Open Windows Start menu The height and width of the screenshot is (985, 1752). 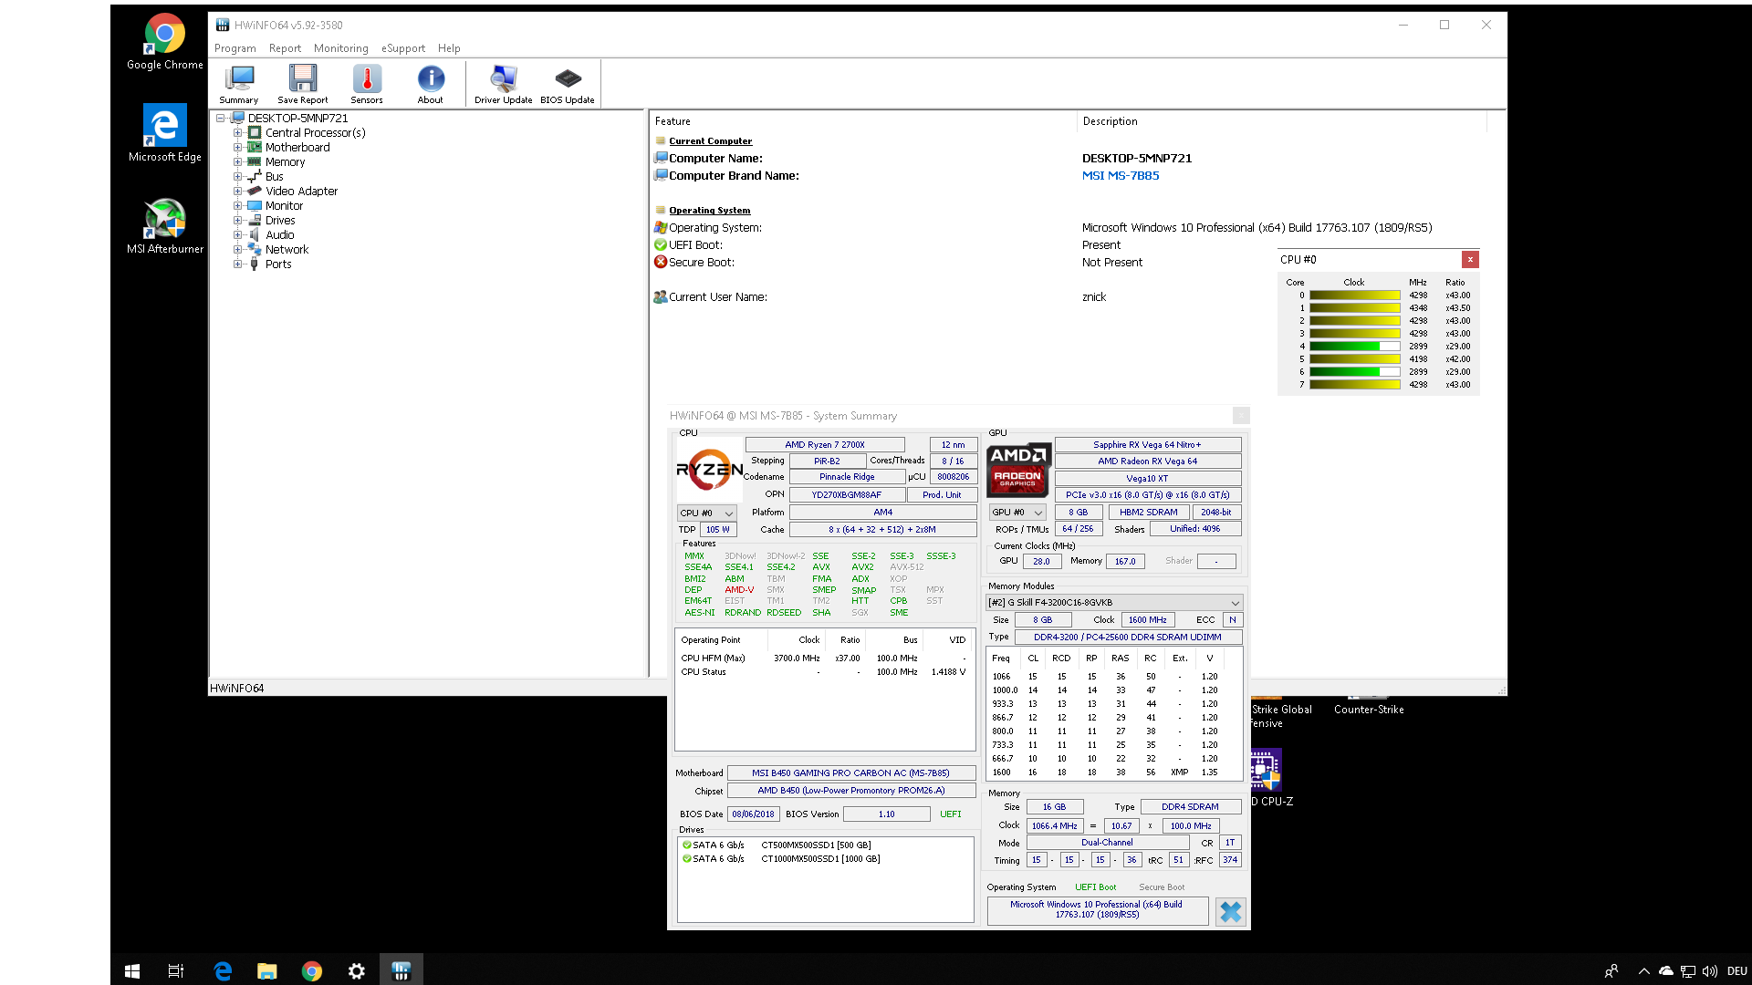132,971
